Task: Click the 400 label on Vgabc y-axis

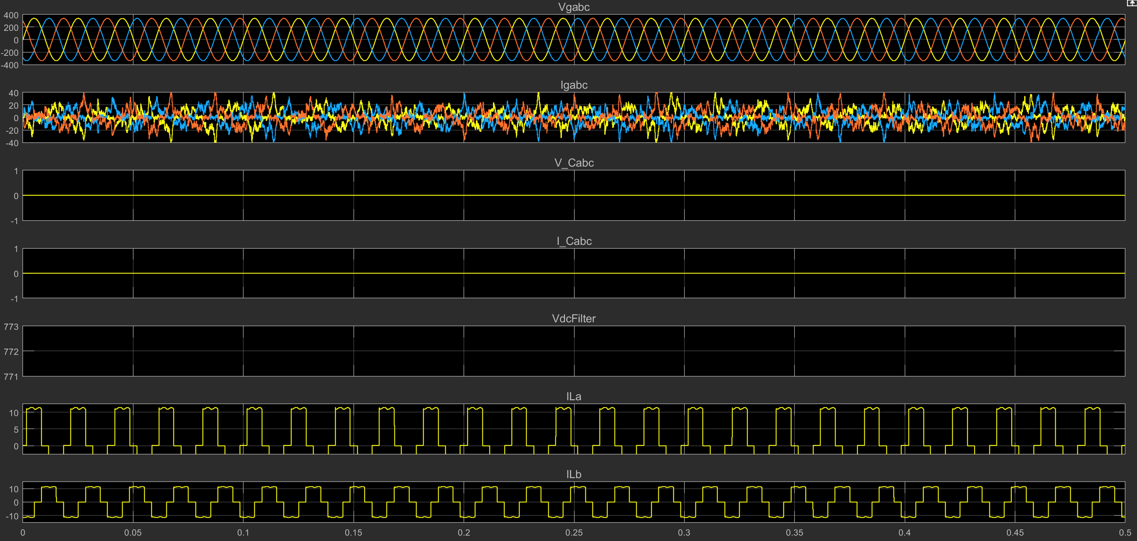Action: click(x=11, y=15)
